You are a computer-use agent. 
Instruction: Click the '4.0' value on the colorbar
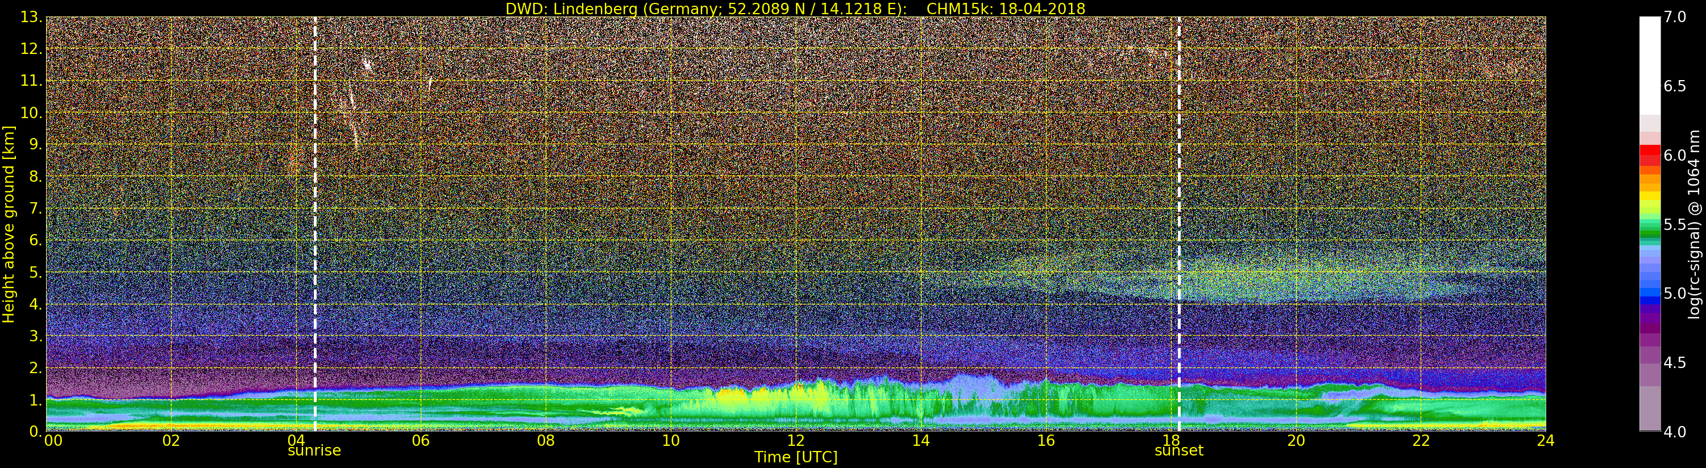coord(1675,432)
